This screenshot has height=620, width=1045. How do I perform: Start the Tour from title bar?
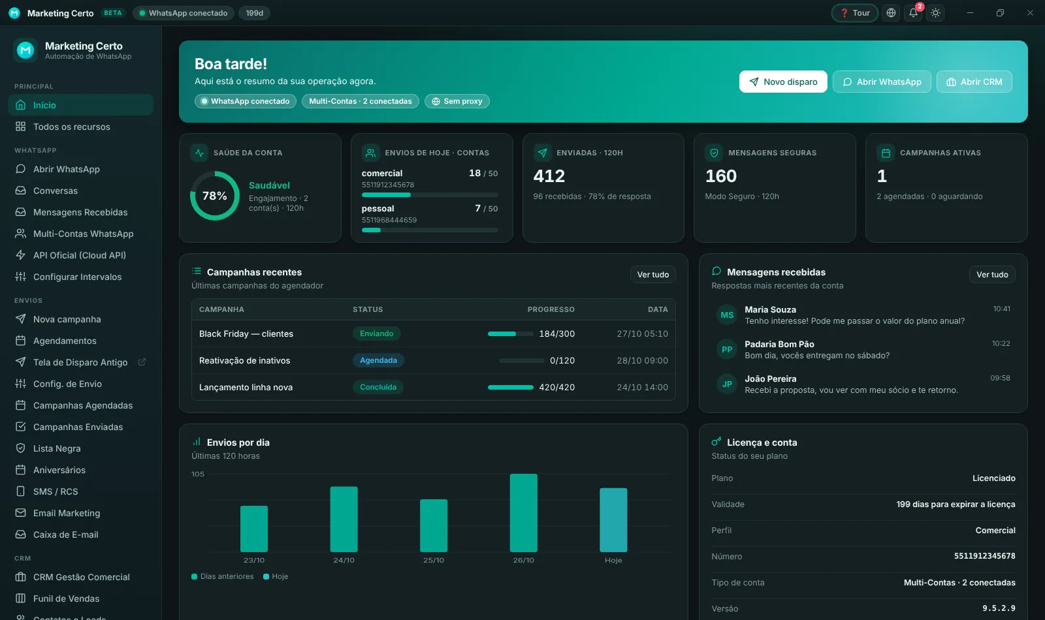tap(855, 13)
